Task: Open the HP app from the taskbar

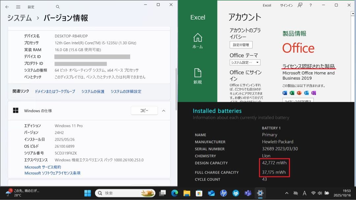Action: (223, 193)
